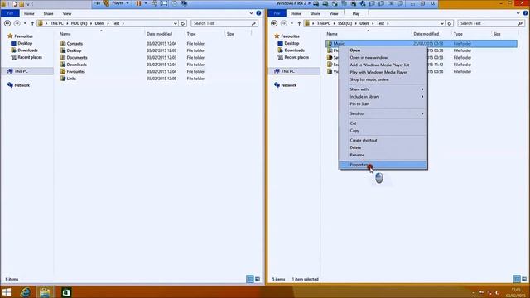Open the green app icon on taskbar

(x=66, y=292)
